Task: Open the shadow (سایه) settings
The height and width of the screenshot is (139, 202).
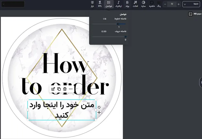Action: point(143,4)
